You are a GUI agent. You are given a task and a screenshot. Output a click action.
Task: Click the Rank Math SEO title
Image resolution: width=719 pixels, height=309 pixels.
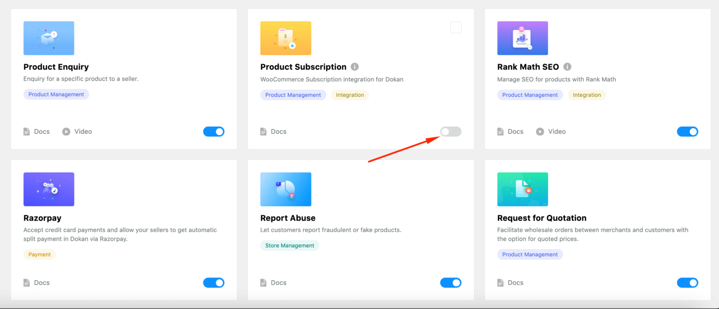click(528, 67)
